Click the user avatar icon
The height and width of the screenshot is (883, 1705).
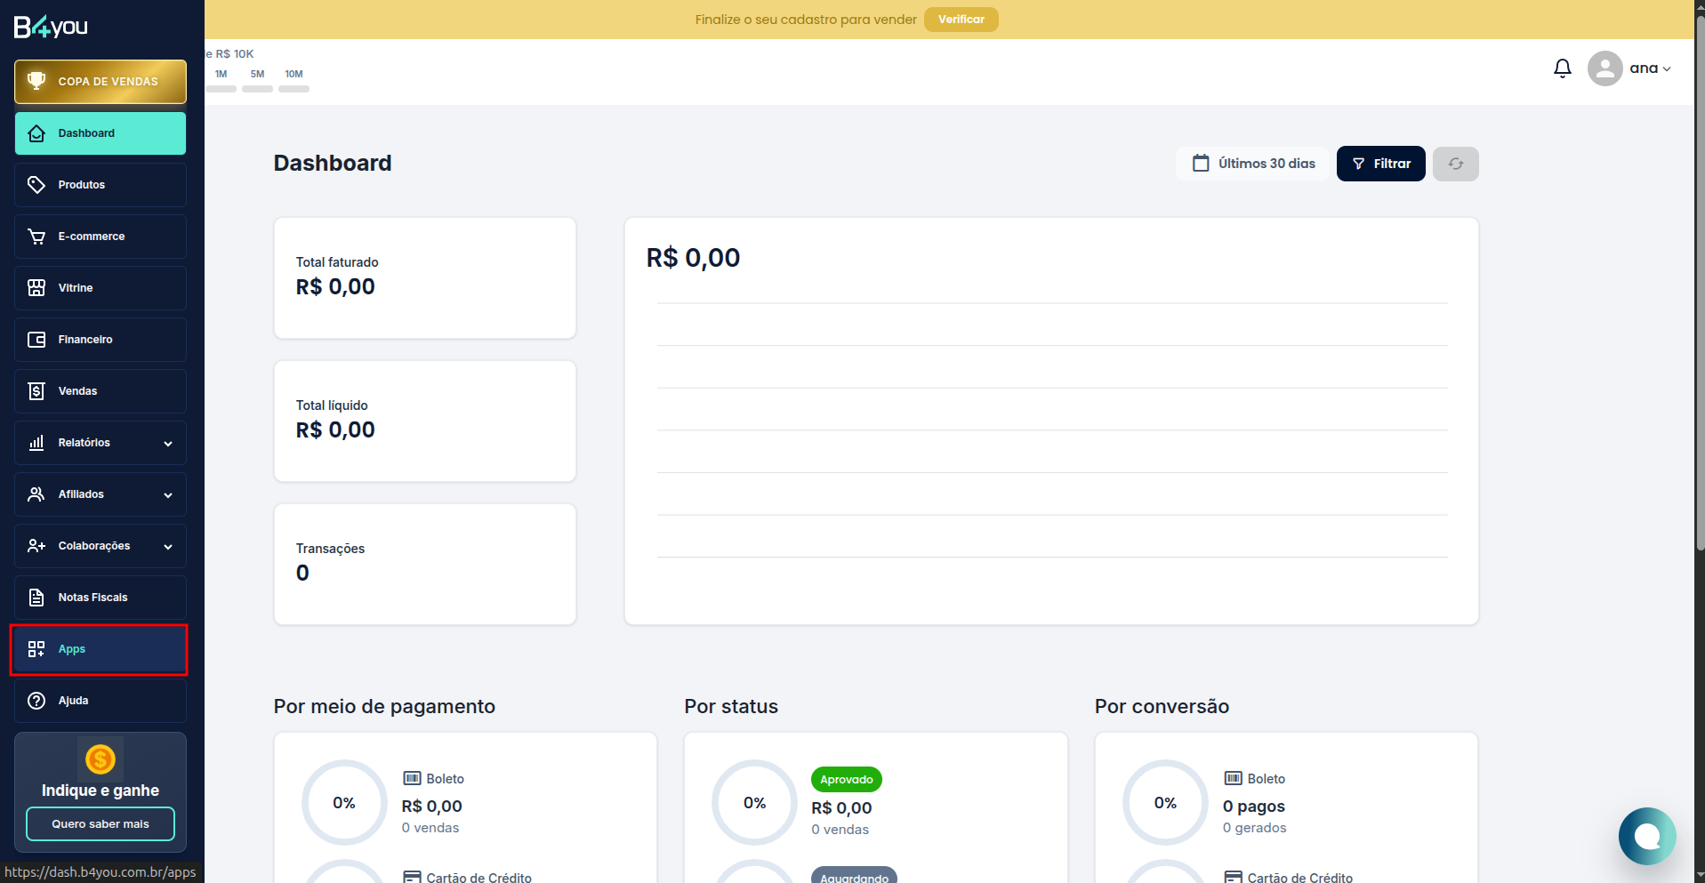(1605, 68)
